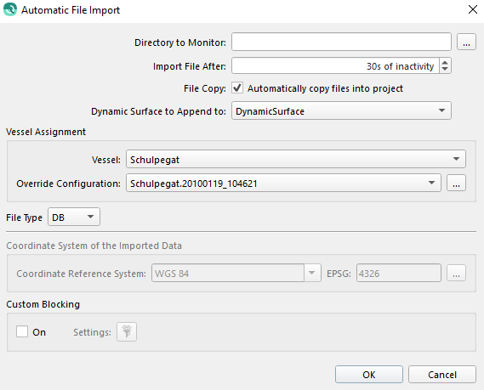Open the Override Configuration browse button
The width and height of the screenshot is (484, 390).
tap(456, 184)
